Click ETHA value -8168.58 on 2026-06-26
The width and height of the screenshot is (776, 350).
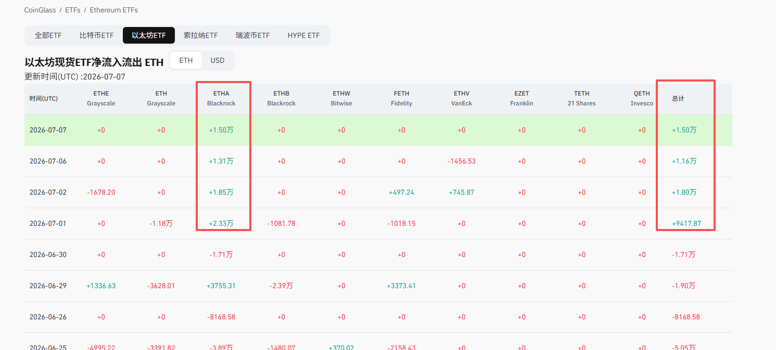click(x=221, y=317)
